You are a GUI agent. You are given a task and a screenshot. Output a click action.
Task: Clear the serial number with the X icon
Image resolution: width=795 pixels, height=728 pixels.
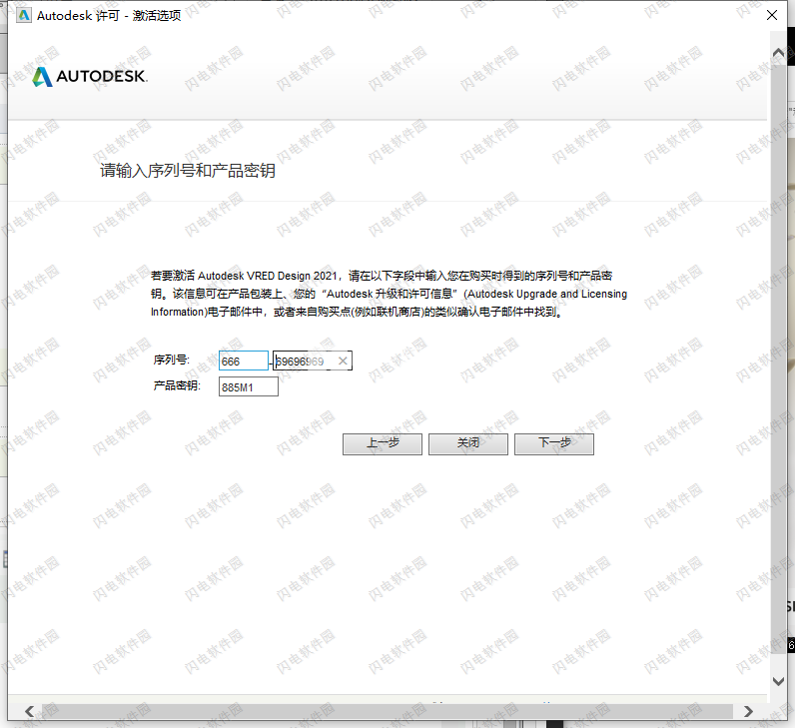click(343, 361)
